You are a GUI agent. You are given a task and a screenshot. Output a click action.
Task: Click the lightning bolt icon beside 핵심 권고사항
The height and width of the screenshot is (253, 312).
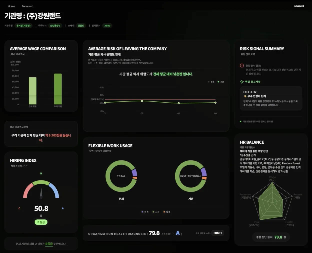tap(242, 82)
